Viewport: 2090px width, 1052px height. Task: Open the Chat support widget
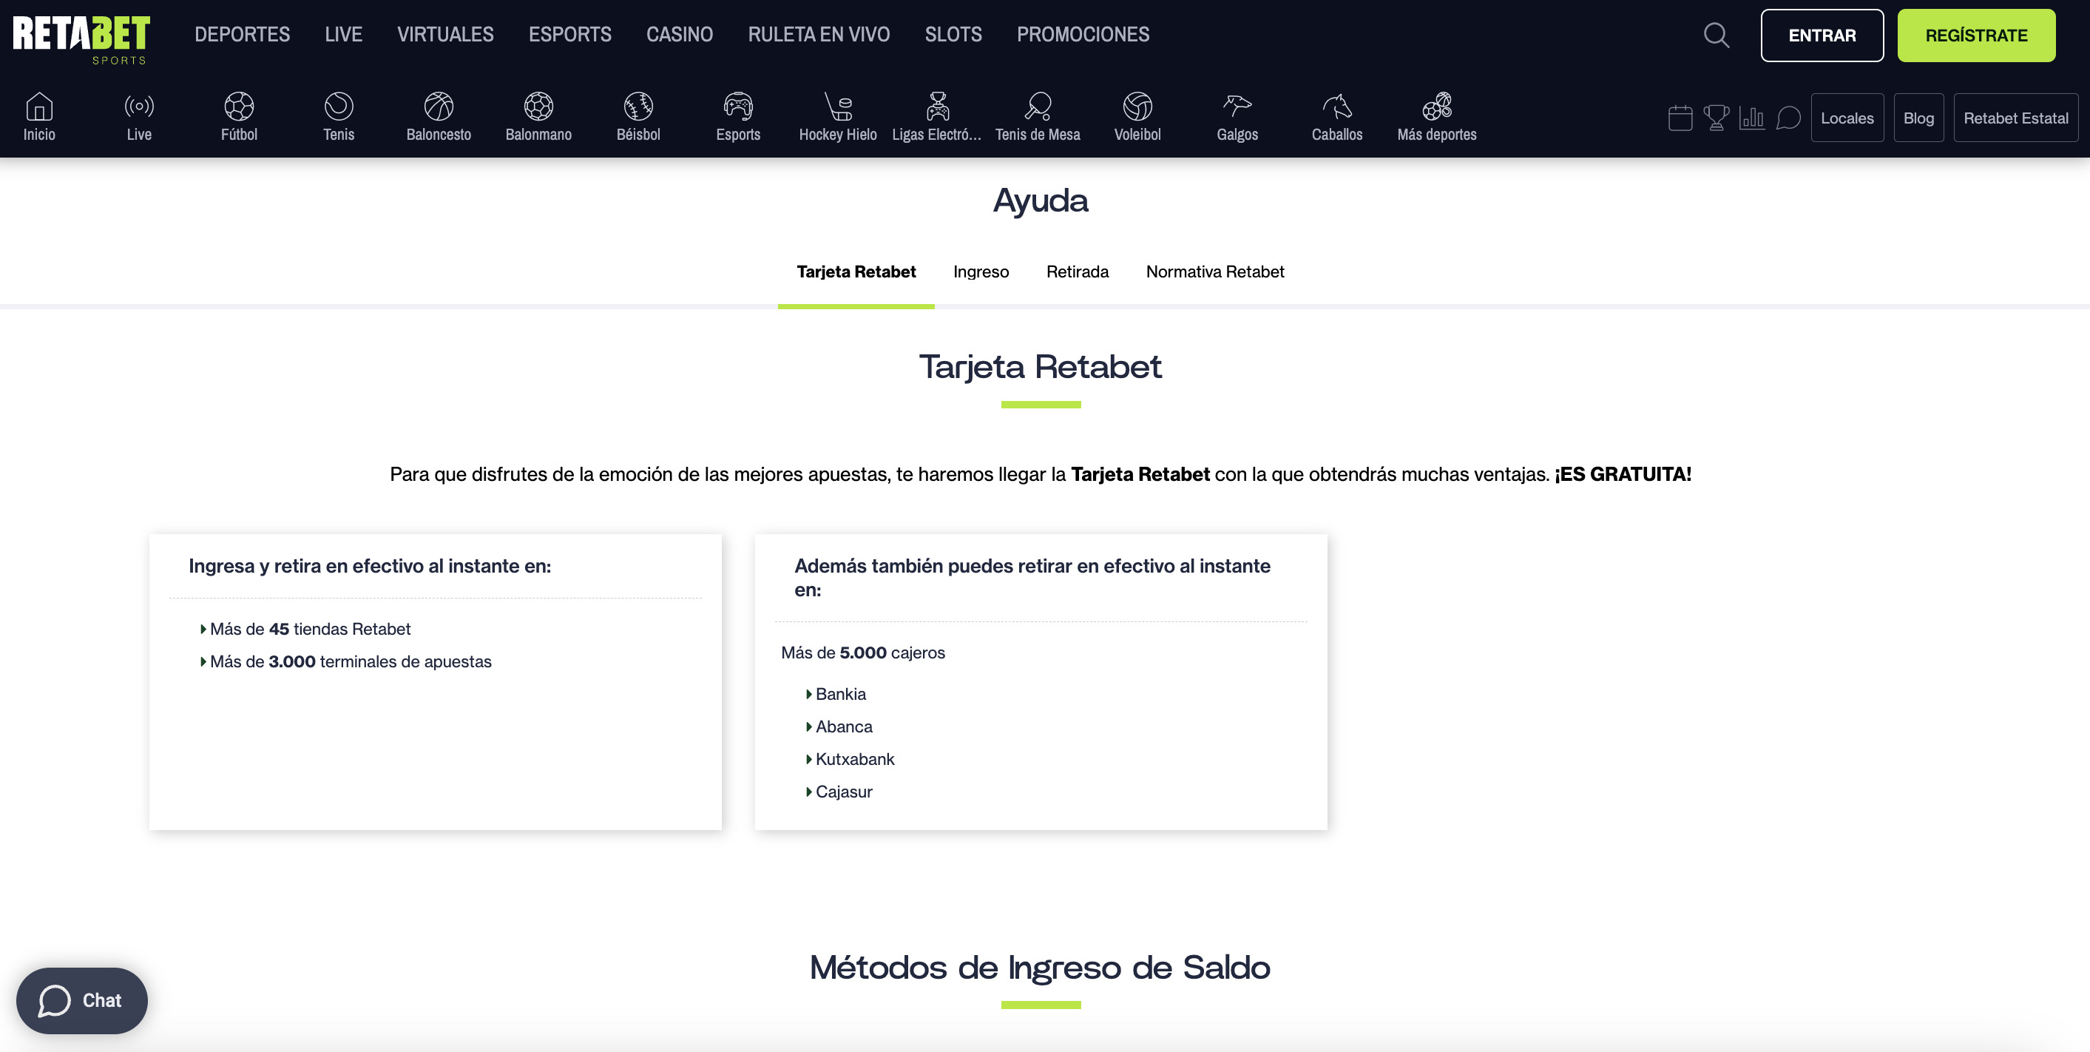click(x=82, y=1000)
